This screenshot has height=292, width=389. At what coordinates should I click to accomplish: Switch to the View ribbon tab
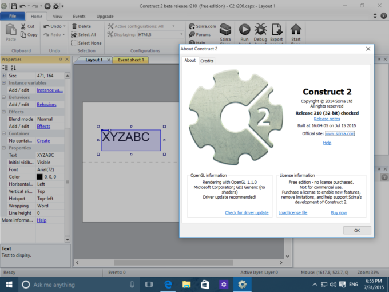(58, 17)
